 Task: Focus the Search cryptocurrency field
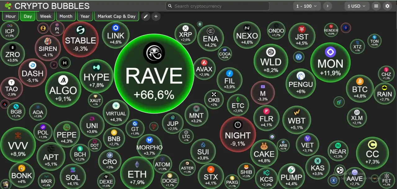click(x=217, y=6)
